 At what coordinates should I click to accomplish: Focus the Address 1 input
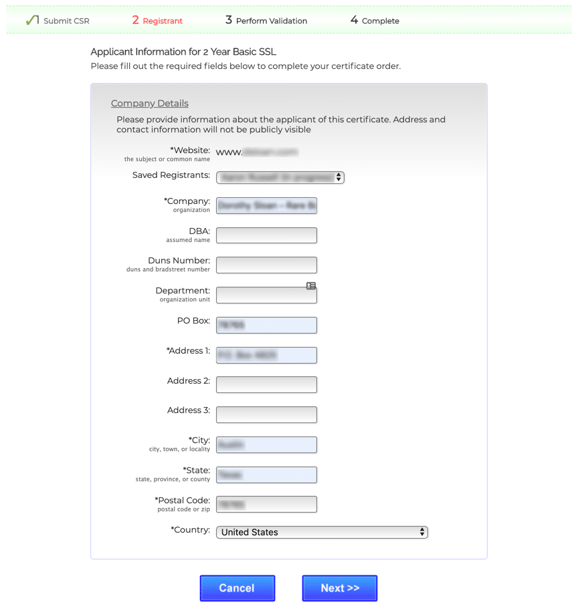[x=266, y=355]
